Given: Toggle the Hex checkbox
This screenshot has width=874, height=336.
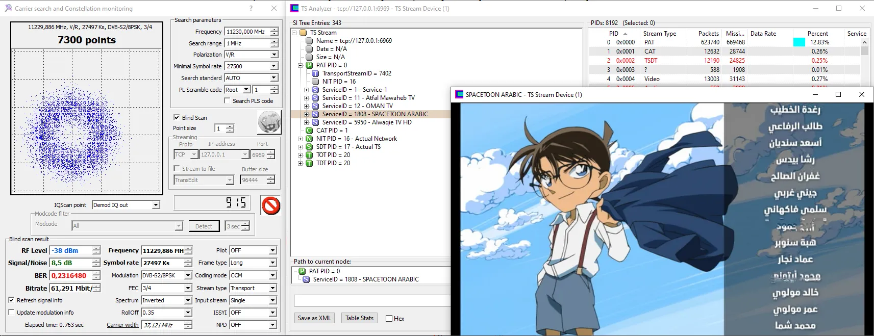Looking at the screenshot, I should [389, 319].
